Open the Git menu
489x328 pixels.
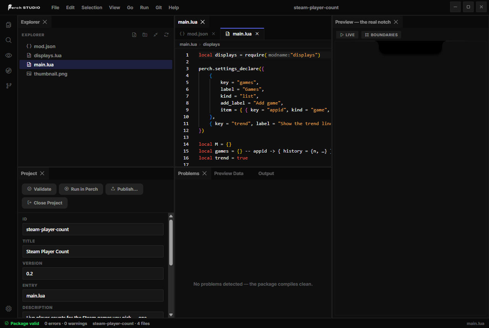[x=159, y=8]
